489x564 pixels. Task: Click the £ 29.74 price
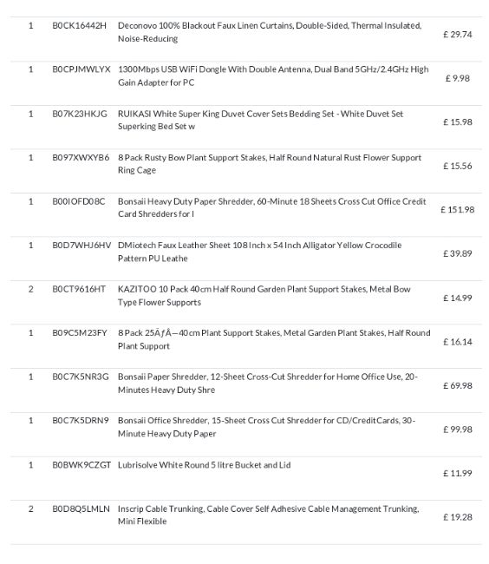(x=458, y=35)
